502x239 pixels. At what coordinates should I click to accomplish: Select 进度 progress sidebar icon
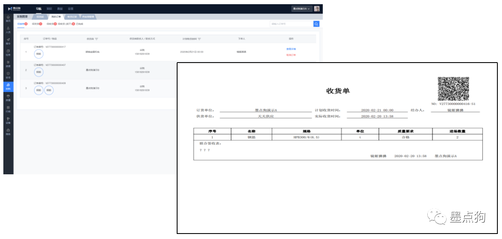[x=8, y=63]
